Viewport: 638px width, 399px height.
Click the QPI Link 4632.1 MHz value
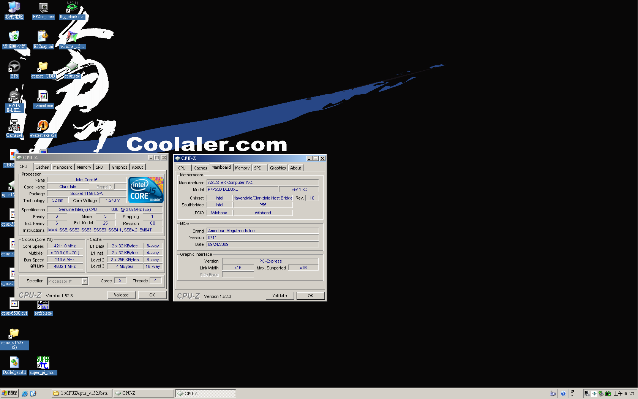tap(65, 267)
